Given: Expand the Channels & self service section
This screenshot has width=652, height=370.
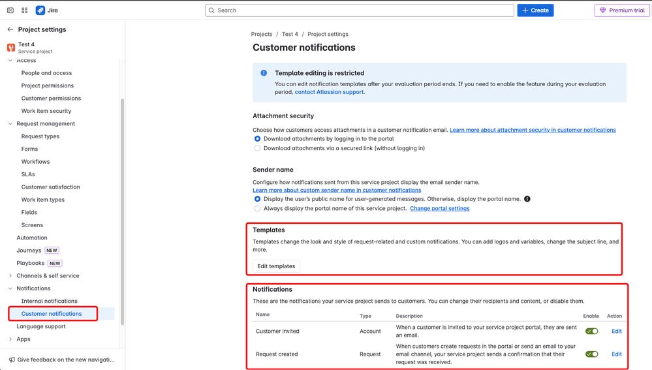Looking at the screenshot, I should point(10,275).
